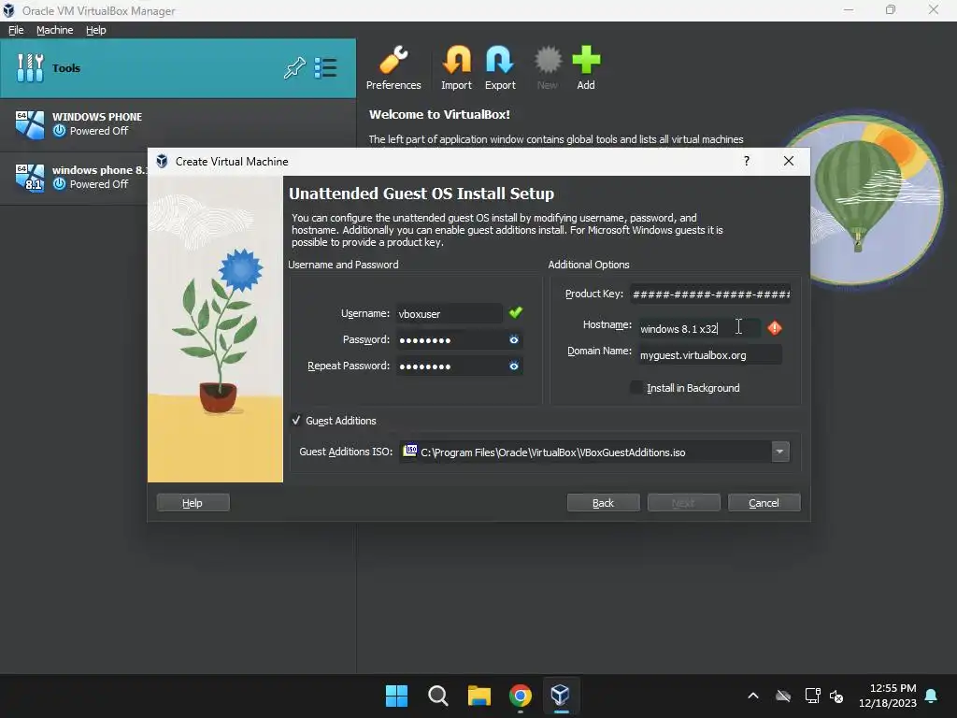Expand the Guest Additions ISO dropdown
Viewport: 957px width, 718px height.
[780, 452]
